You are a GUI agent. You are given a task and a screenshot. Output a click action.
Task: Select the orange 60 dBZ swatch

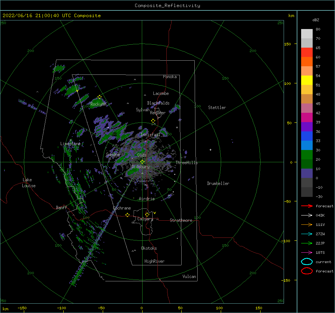point(307,61)
